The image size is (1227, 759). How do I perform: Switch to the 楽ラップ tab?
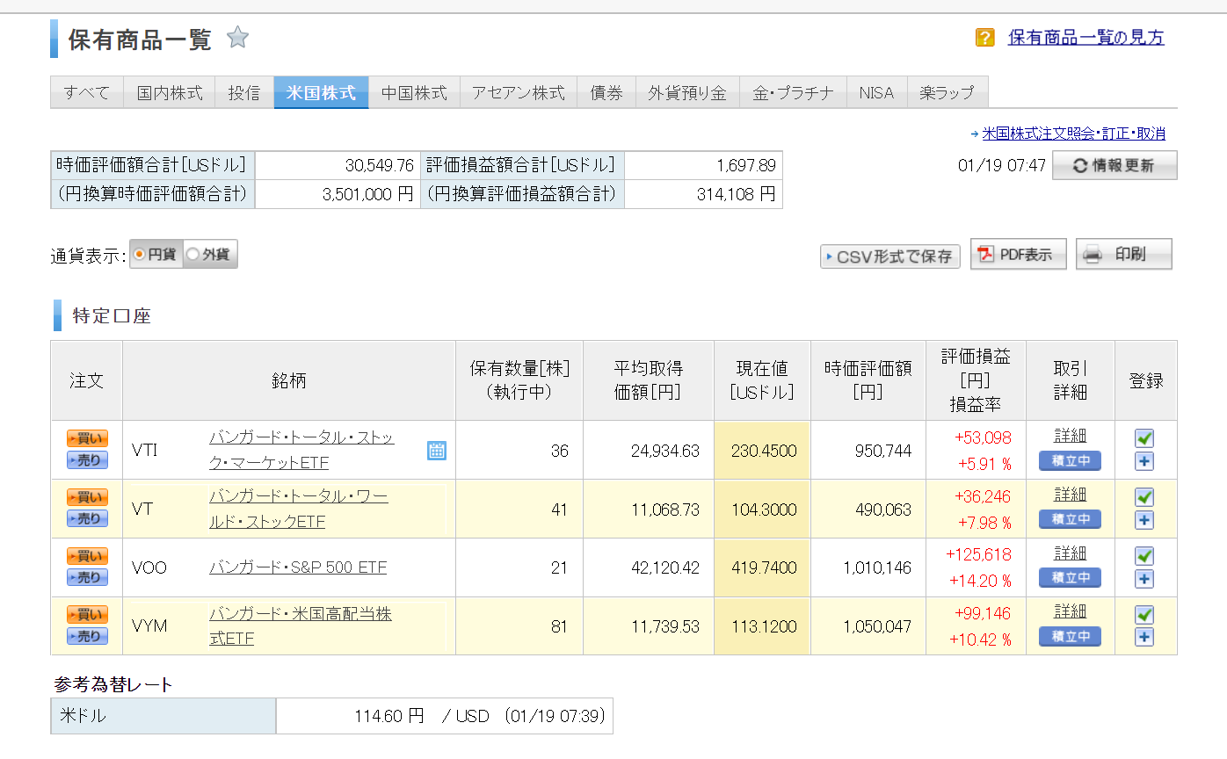pyautogui.click(x=947, y=93)
